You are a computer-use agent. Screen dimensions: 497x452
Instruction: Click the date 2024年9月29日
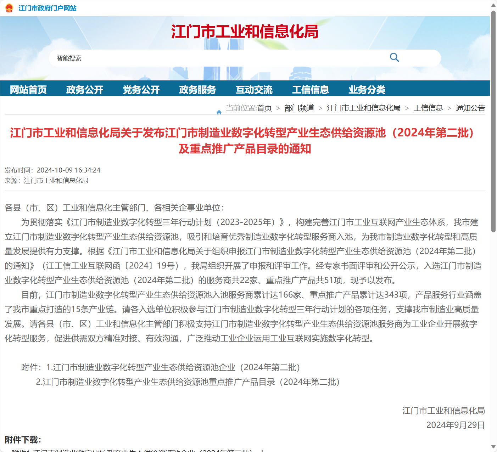click(456, 425)
